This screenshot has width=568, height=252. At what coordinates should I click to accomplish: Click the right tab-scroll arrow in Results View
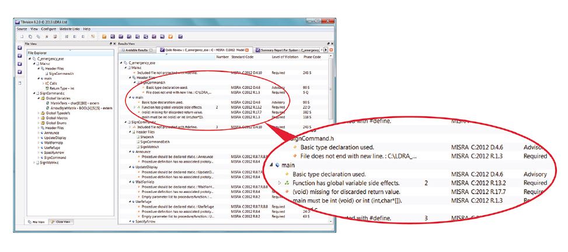click(326, 50)
